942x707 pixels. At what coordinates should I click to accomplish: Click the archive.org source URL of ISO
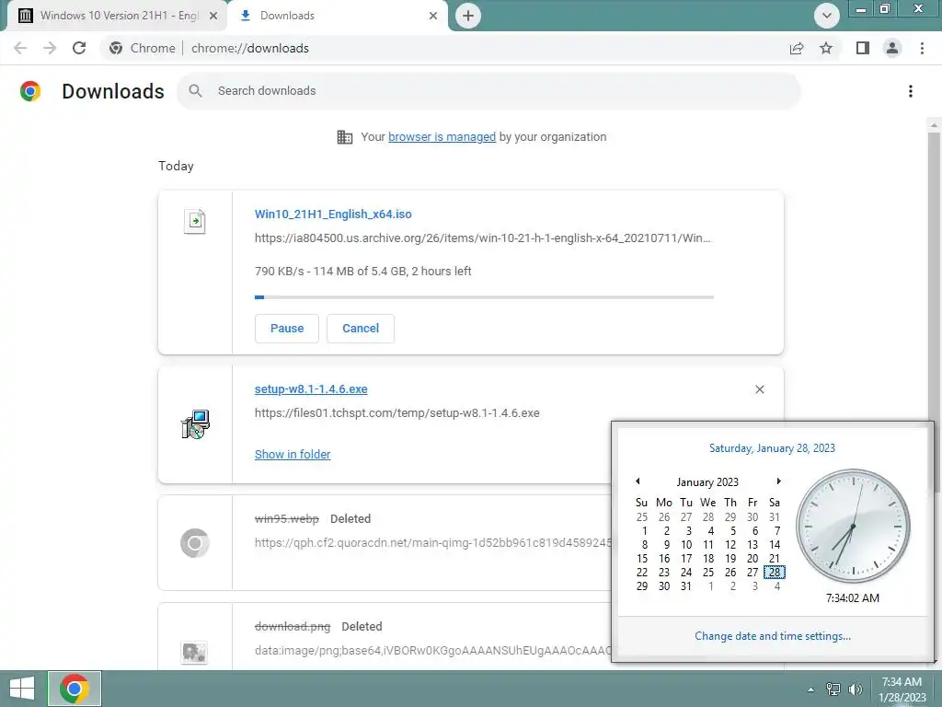click(x=482, y=238)
